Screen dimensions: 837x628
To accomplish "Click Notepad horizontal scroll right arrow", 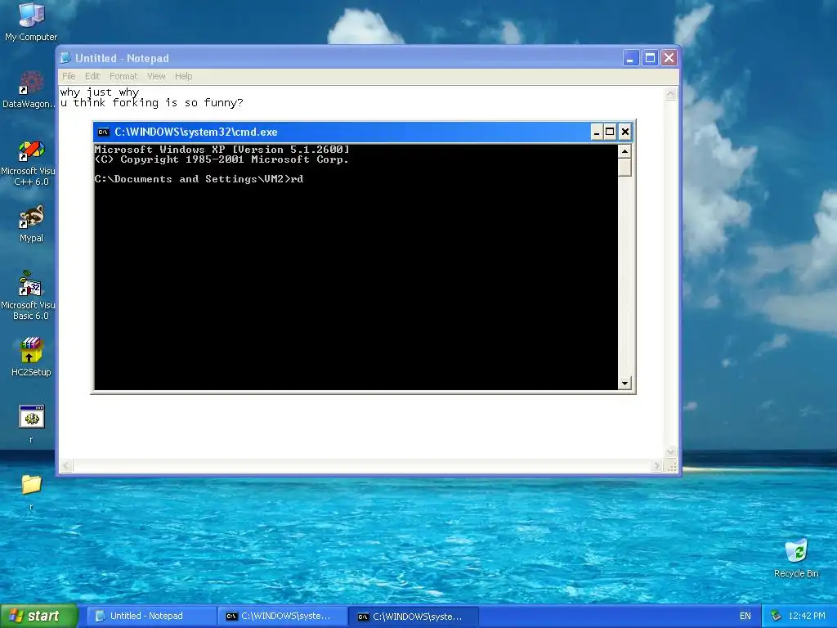I will 658,466.
